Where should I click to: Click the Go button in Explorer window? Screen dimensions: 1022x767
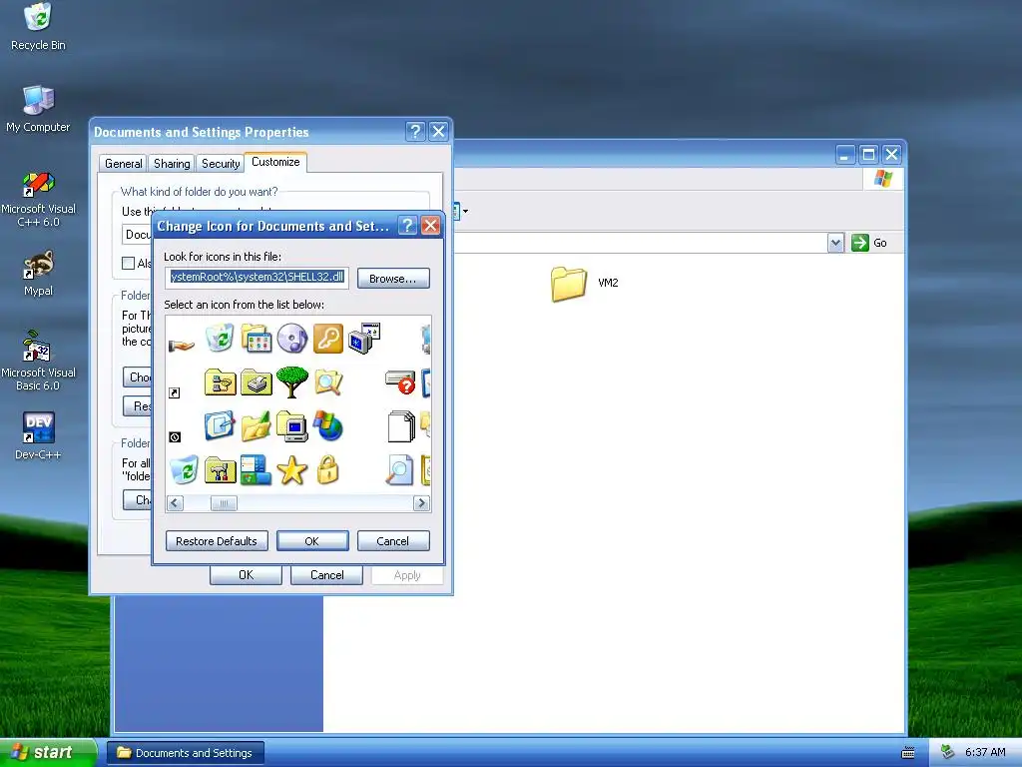(869, 243)
